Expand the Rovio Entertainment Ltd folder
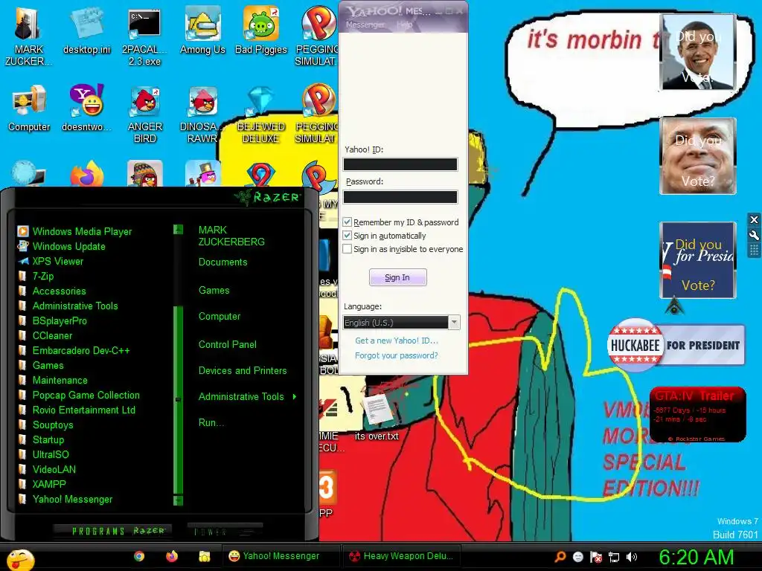 point(83,410)
